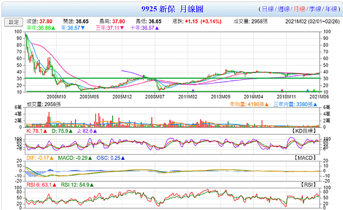Click the J: 82.6 indicator value

coord(87,131)
